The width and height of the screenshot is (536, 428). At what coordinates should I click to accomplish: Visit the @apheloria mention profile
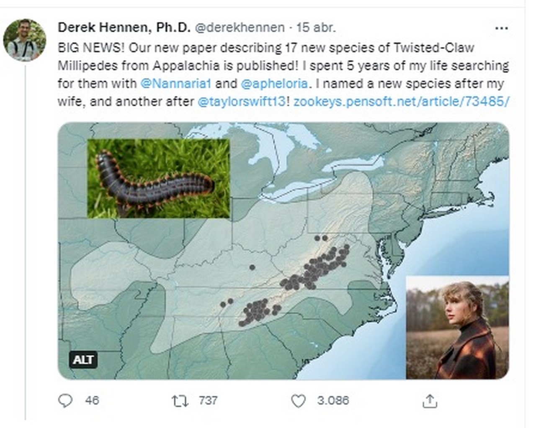click(x=274, y=83)
